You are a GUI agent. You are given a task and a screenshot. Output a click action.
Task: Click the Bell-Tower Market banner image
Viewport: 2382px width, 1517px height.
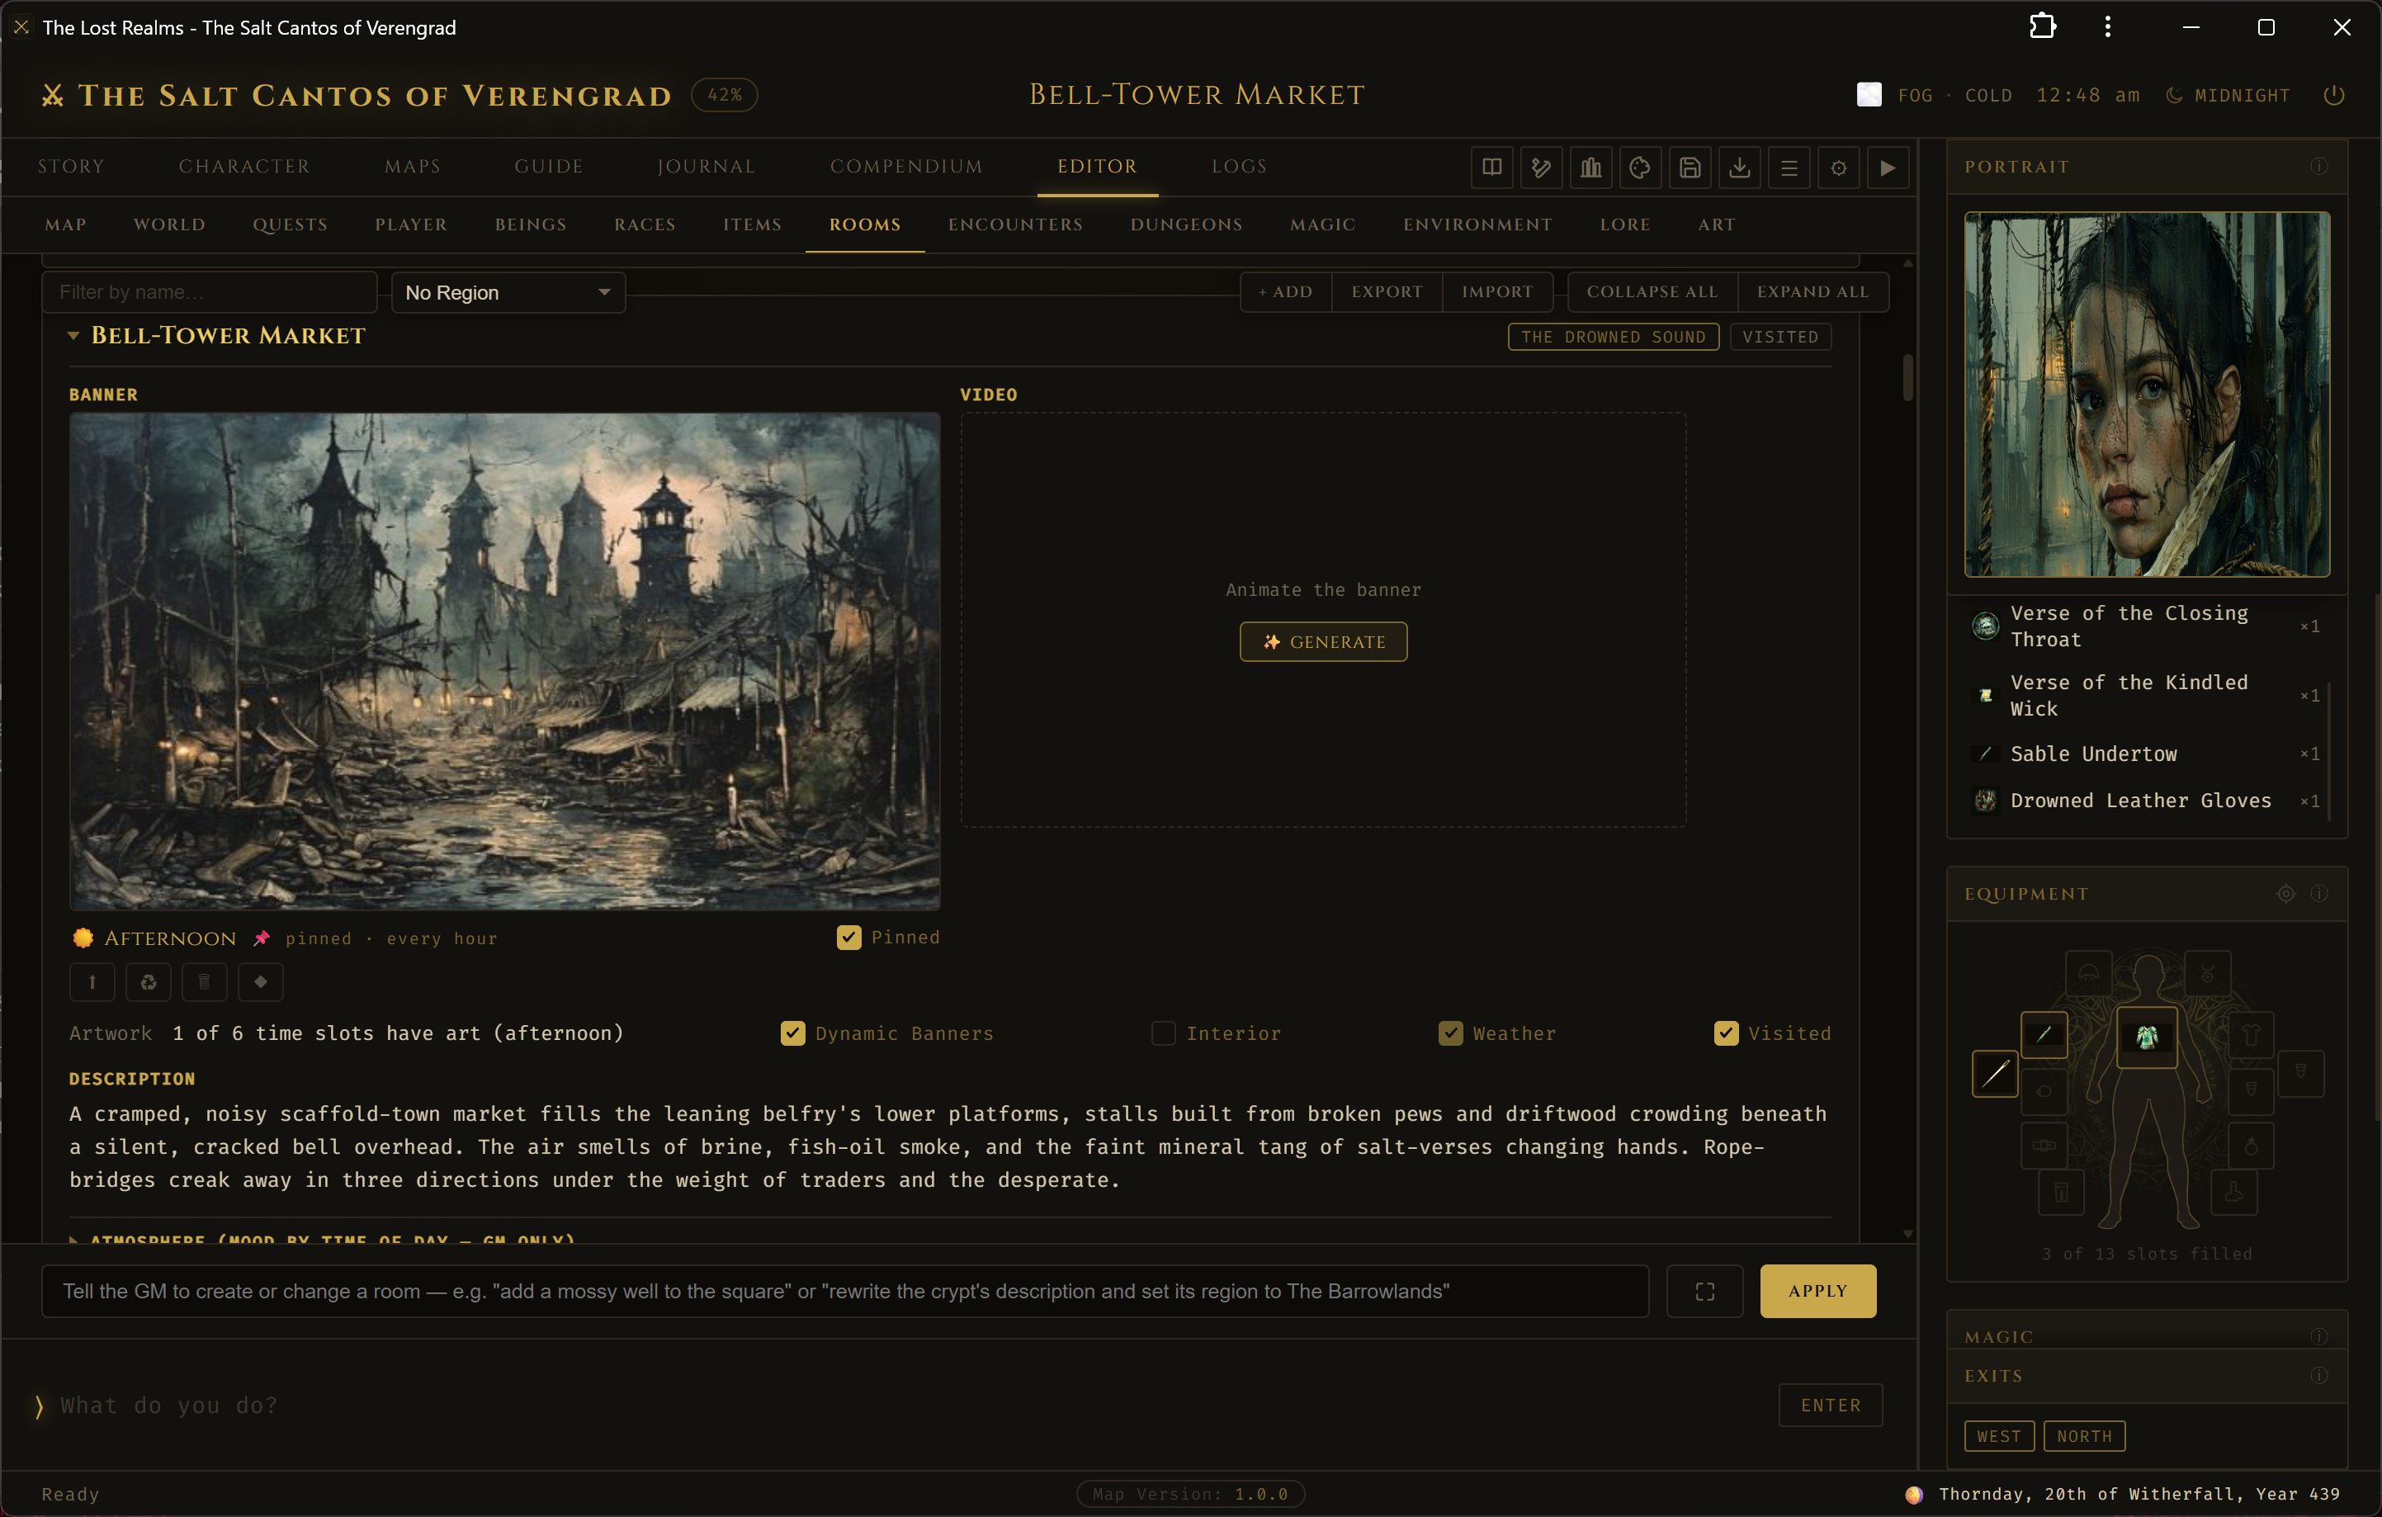tap(504, 662)
